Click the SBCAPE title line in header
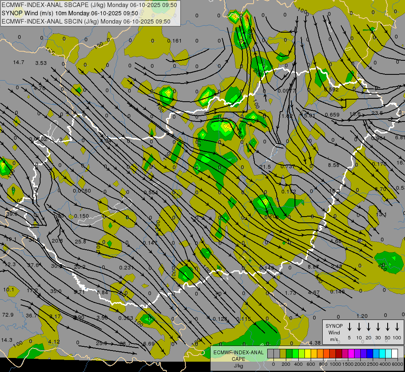 89,5
